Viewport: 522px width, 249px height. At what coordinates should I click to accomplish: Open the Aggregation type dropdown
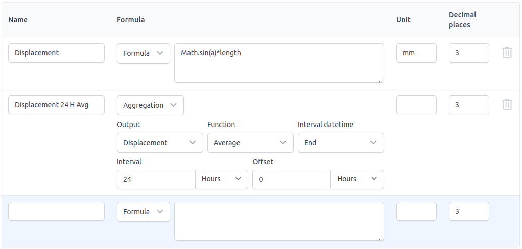click(x=150, y=105)
